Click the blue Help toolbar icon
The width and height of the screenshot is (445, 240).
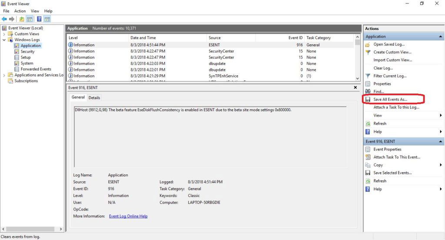pos(39,19)
